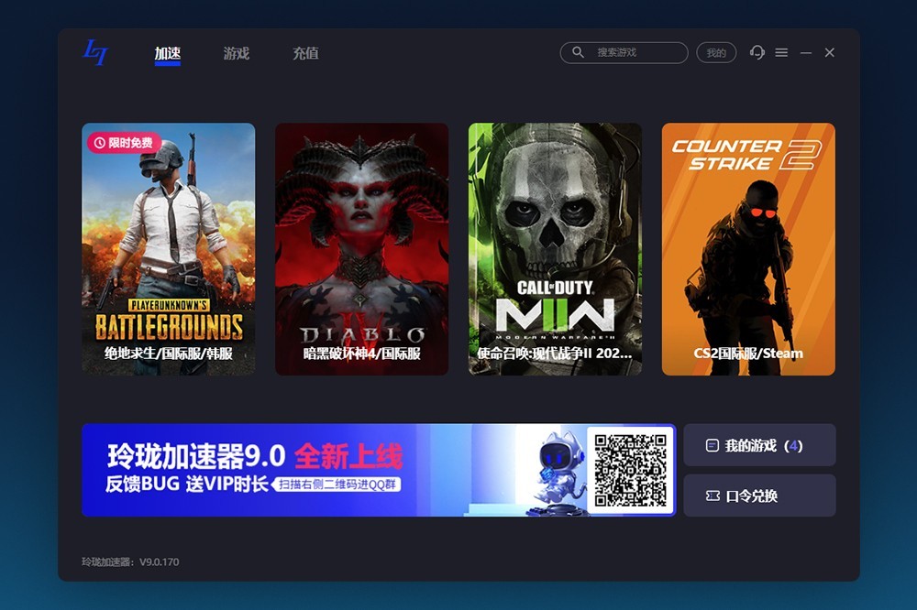
Task: Open the 充值 recharge tab
Action: 305,54
